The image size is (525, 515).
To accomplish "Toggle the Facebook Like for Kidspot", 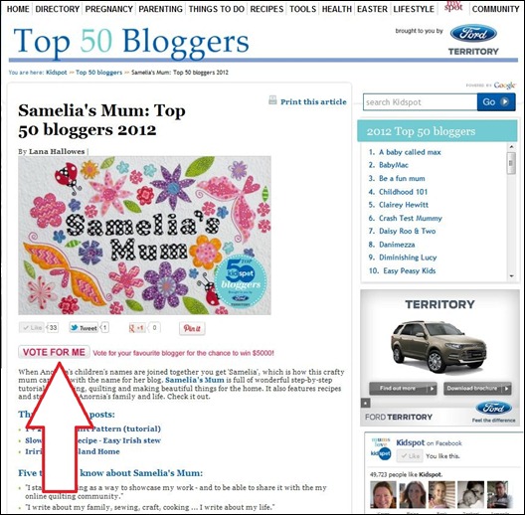I will click(x=410, y=455).
